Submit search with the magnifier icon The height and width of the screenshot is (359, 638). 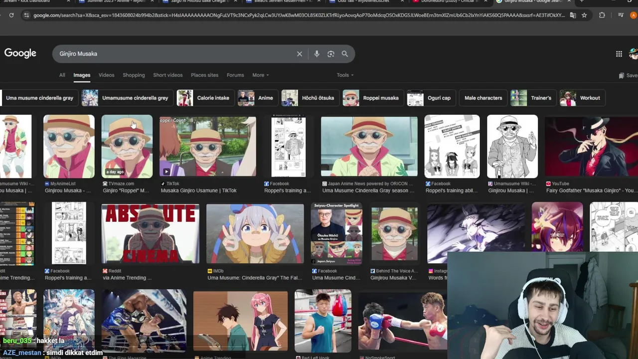344,54
